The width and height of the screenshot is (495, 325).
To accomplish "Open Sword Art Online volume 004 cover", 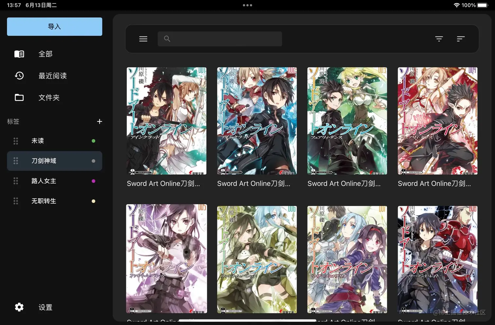I will [437, 121].
